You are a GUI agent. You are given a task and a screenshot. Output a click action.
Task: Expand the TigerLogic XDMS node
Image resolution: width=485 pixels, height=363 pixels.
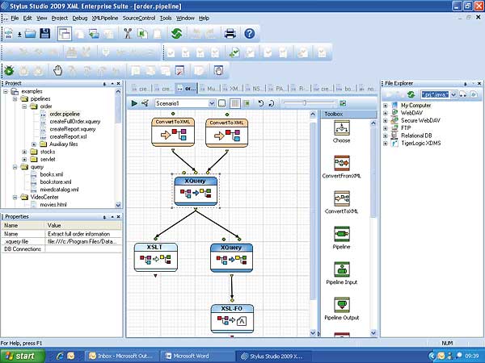(x=386, y=144)
